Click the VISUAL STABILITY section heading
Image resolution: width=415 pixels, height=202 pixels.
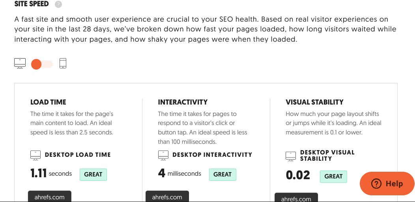(x=314, y=102)
